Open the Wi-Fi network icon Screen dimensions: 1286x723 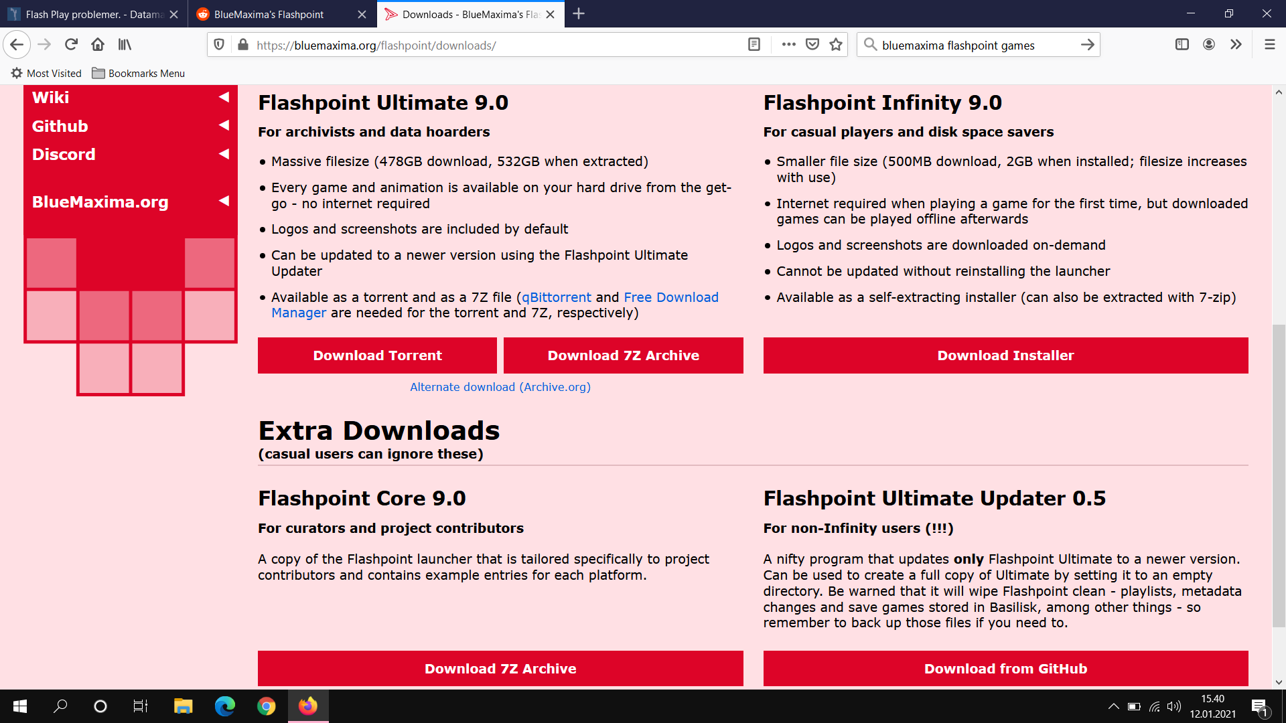pos(1155,706)
